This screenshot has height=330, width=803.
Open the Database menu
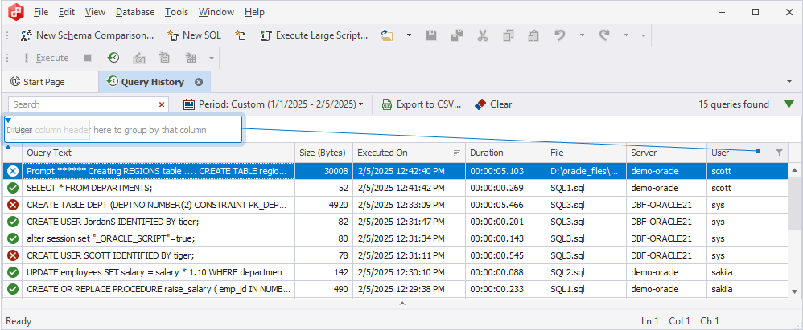[x=135, y=12]
